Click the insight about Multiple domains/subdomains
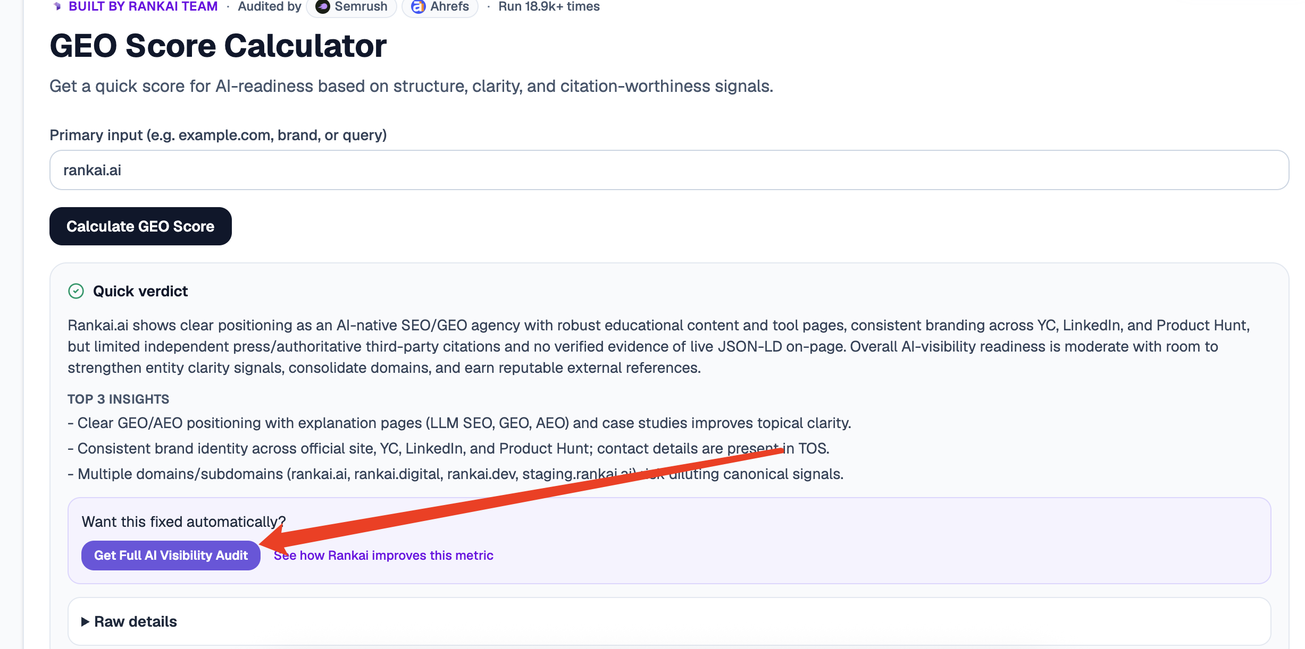Viewport: 1305px width, 649px height. pos(456,474)
